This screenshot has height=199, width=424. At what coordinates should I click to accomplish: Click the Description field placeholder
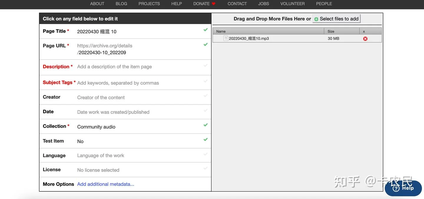115,67
